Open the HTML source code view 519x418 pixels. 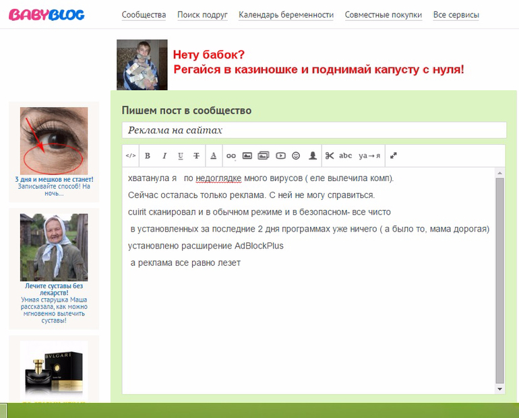[131, 155]
